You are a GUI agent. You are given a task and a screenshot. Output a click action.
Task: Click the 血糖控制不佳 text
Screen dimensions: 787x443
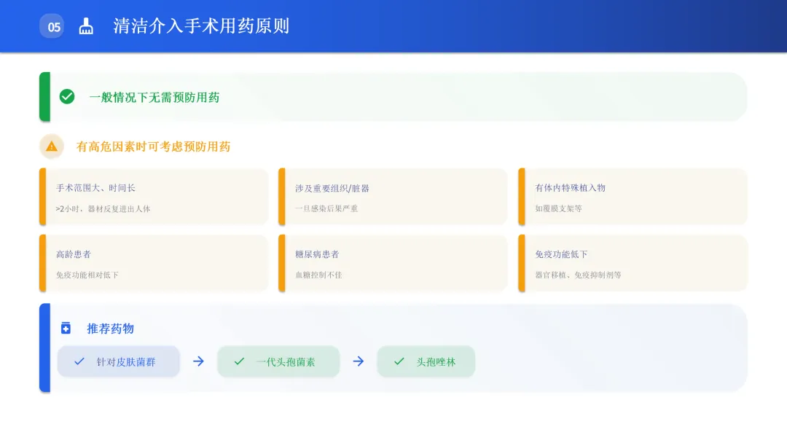coord(318,275)
